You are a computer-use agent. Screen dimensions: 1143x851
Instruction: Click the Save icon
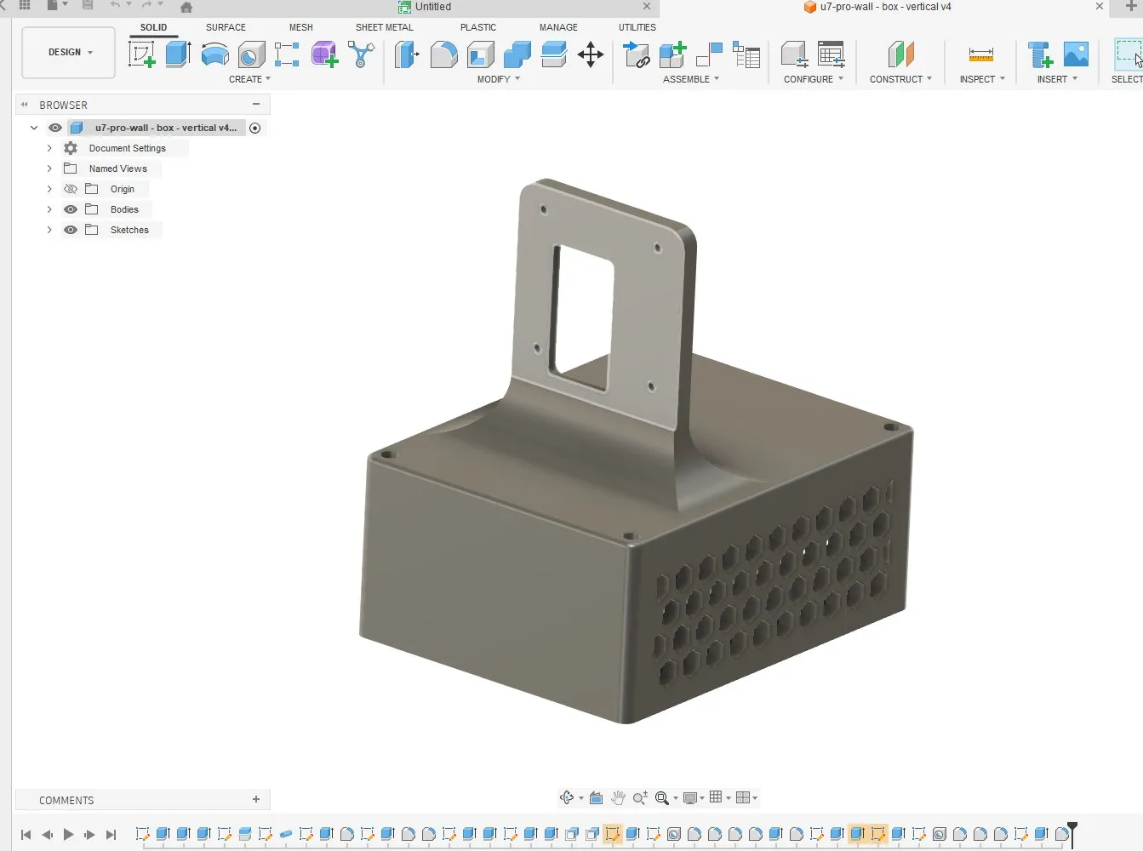point(88,5)
